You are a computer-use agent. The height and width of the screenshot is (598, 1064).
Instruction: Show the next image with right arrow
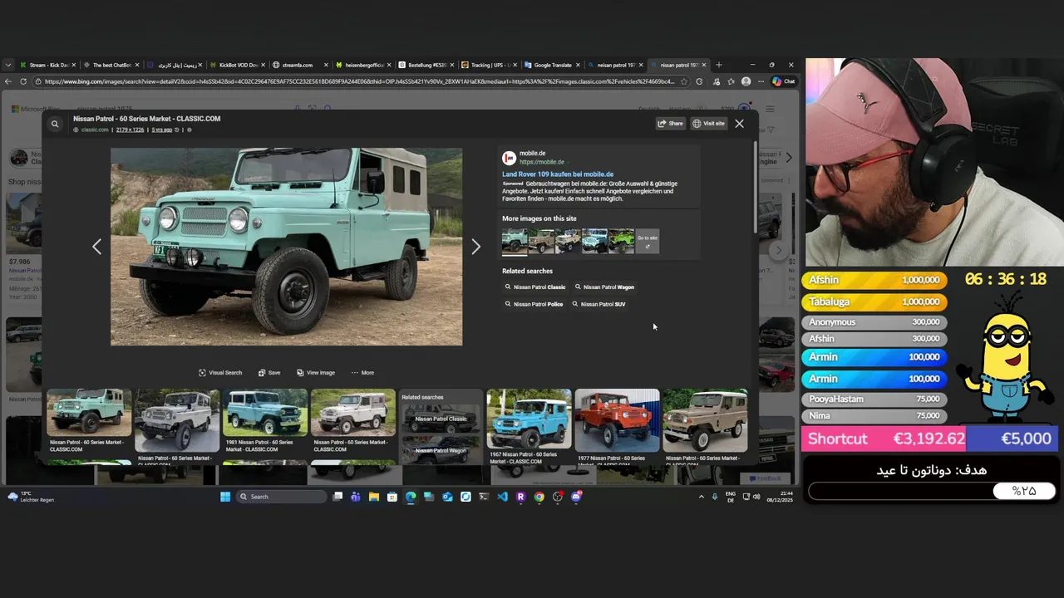tap(475, 247)
